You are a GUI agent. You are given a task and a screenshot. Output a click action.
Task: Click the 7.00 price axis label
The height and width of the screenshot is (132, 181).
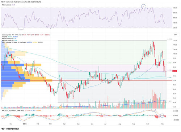175,80
